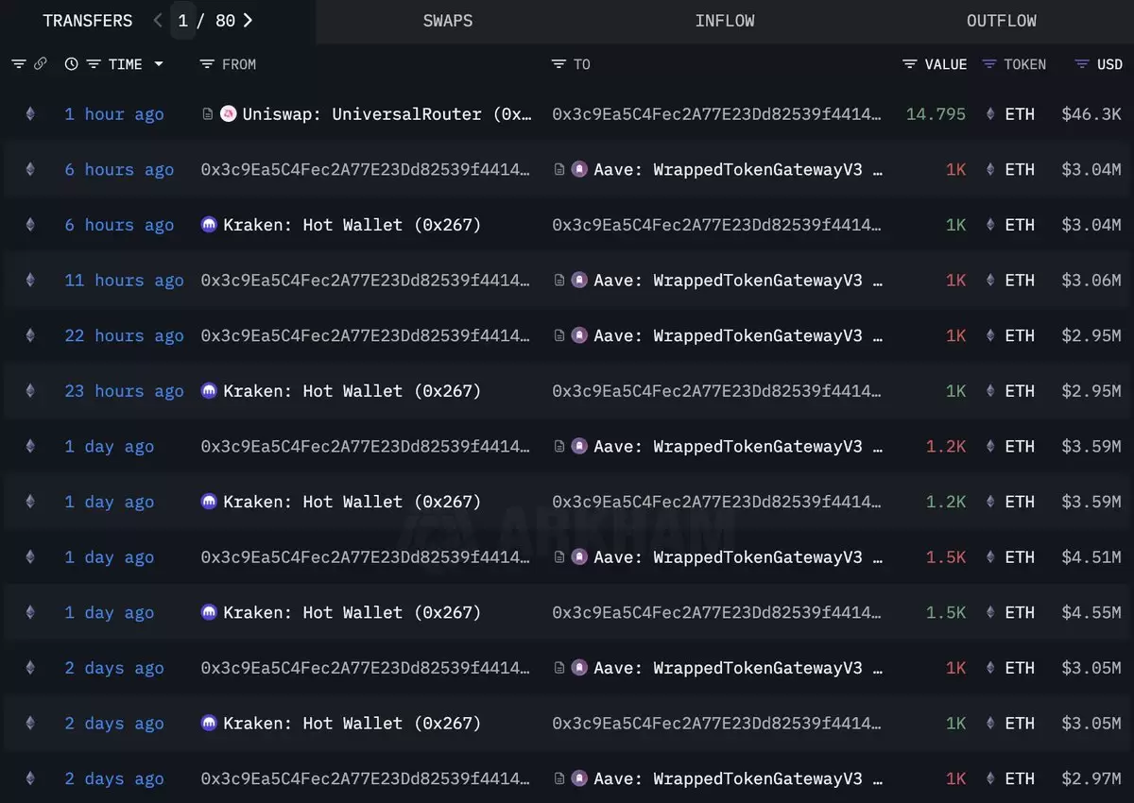
Task: Click the $46.3K USD cell
Action: (x=1091, y=114)
